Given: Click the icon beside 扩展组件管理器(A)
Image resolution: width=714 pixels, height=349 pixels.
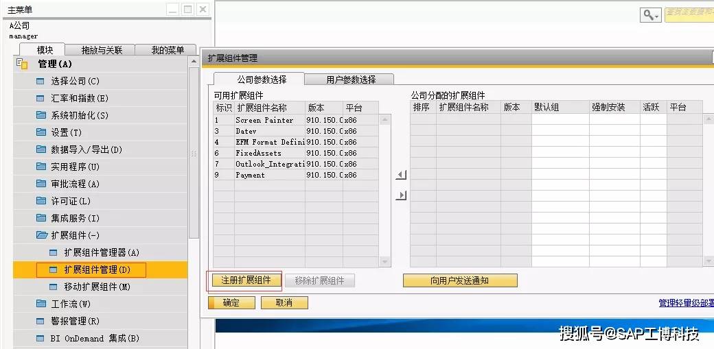Looking at the screenshot, I should pyautogui.click(x=54, y=252).
